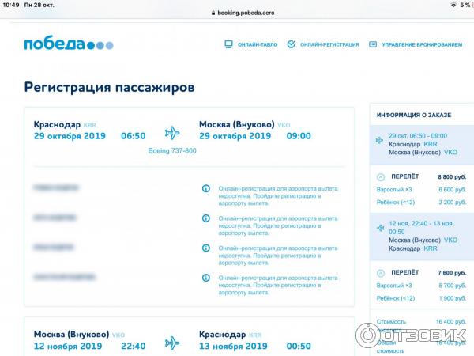Open the Управление бронированием link

[421, 45]
